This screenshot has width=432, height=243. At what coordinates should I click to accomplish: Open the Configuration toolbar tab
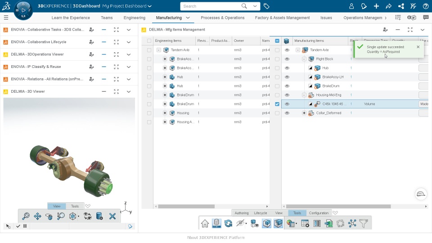tap(319, 213)
